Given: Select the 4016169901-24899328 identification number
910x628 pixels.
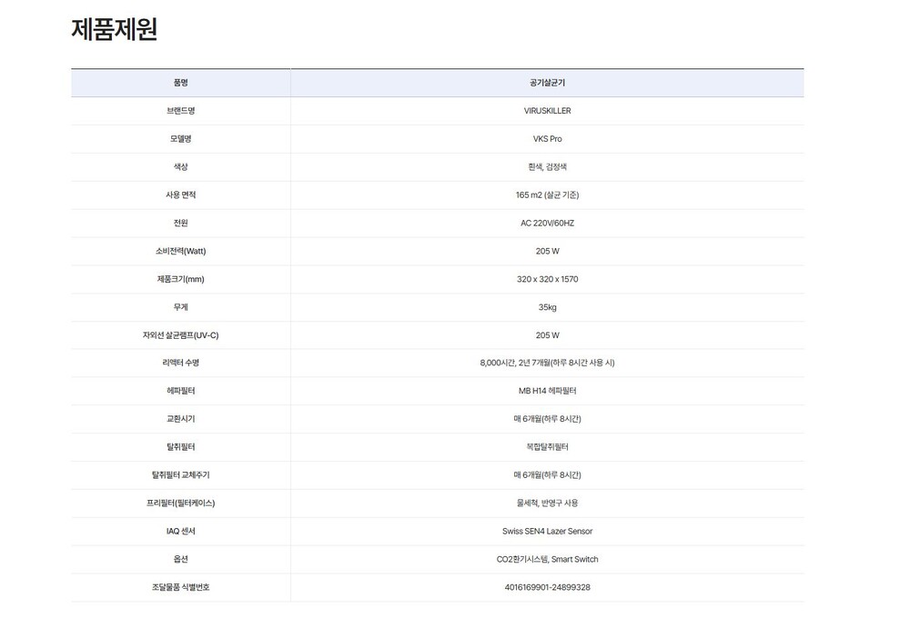Looking at the screenshot, I should pyautogui.click(x=547, y=587).
